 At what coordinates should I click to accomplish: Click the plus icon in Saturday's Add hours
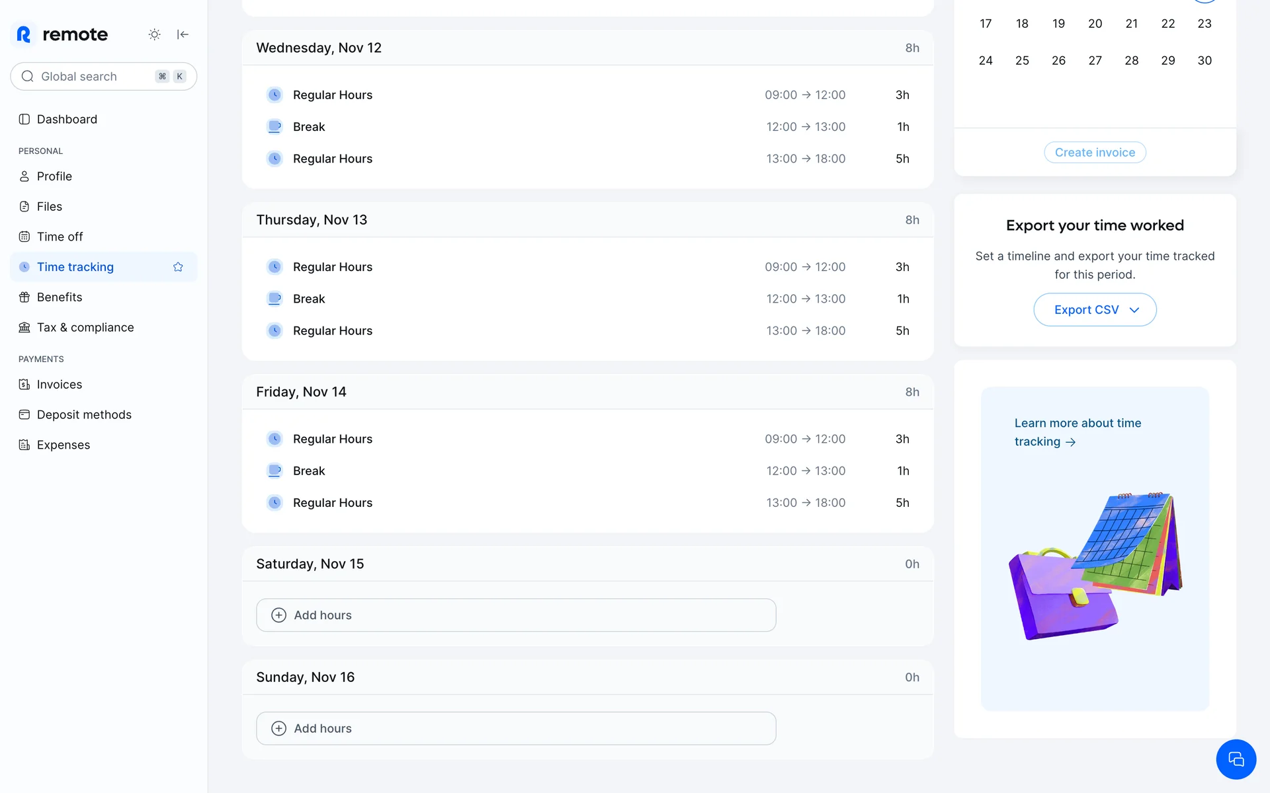point(279,615)
